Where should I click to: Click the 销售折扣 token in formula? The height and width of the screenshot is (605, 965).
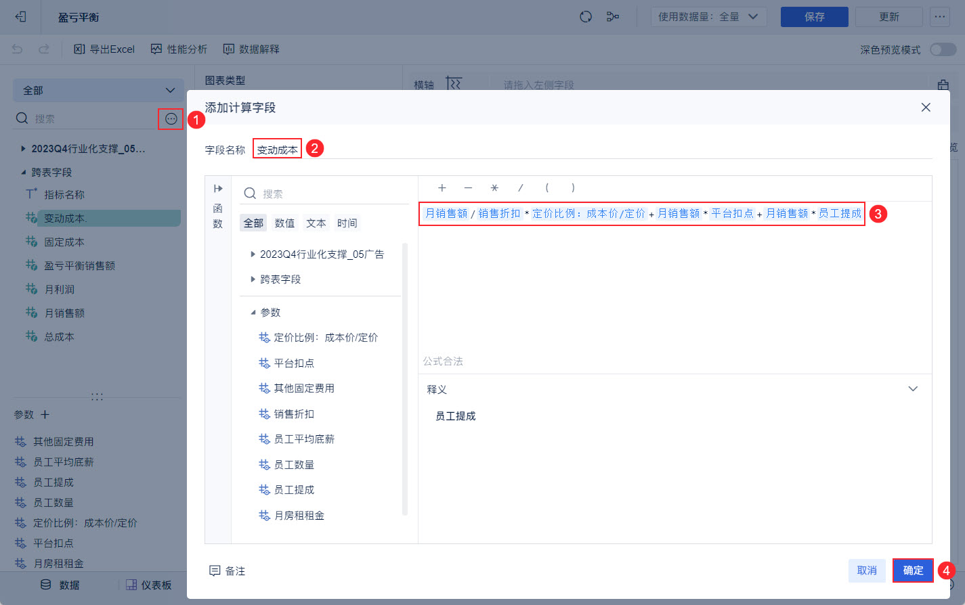point(499,213)
